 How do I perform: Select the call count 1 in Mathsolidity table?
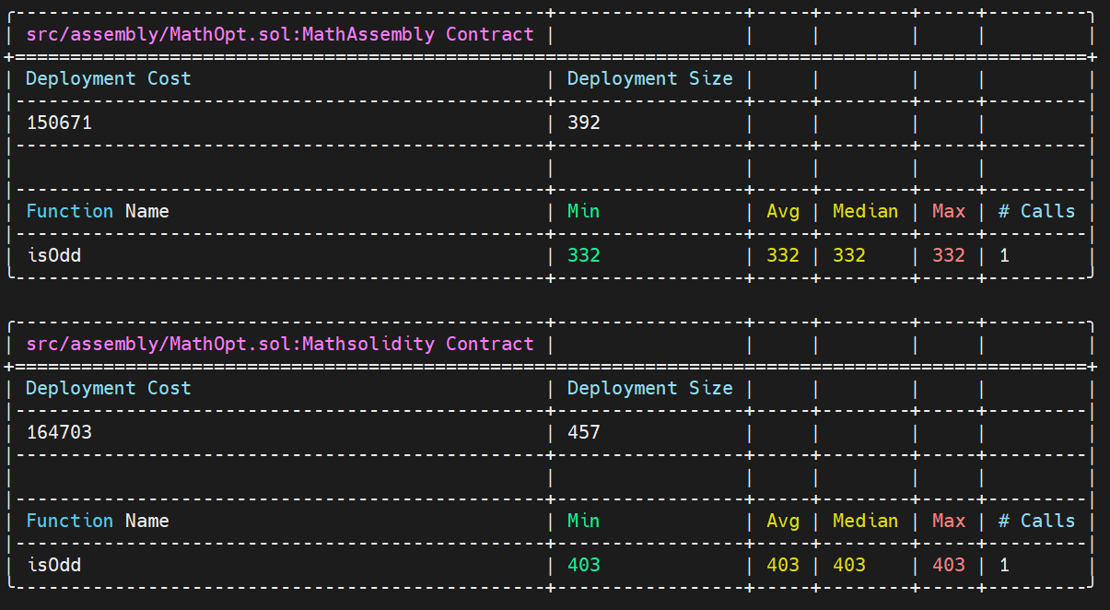[x=1004, y=565]
